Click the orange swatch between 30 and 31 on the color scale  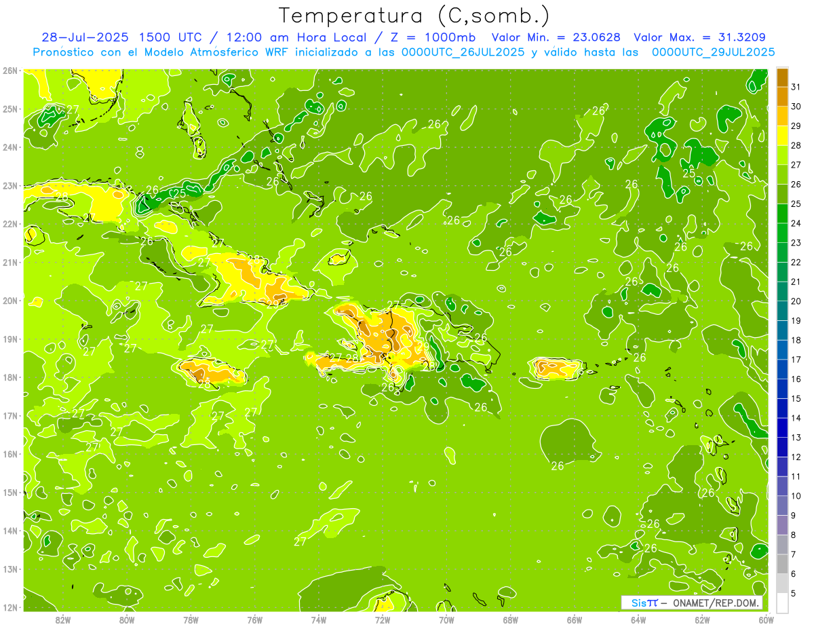tap(782, 96)
